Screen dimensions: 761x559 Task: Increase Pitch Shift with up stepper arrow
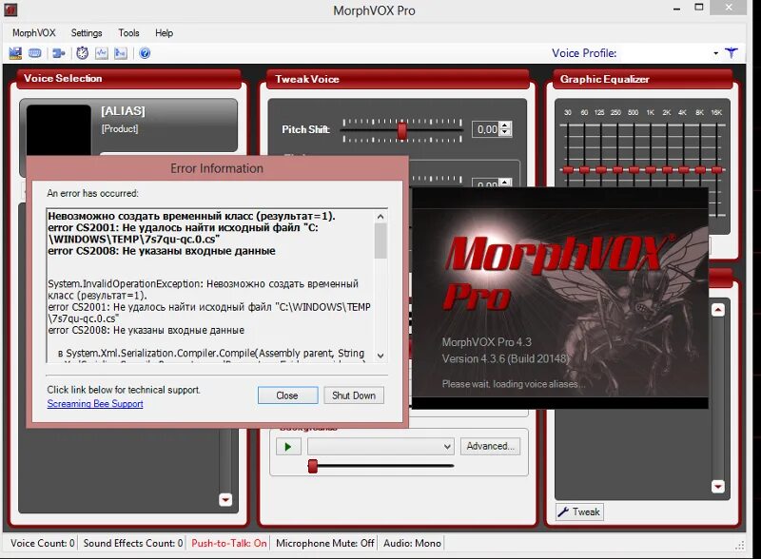[505, 125]
